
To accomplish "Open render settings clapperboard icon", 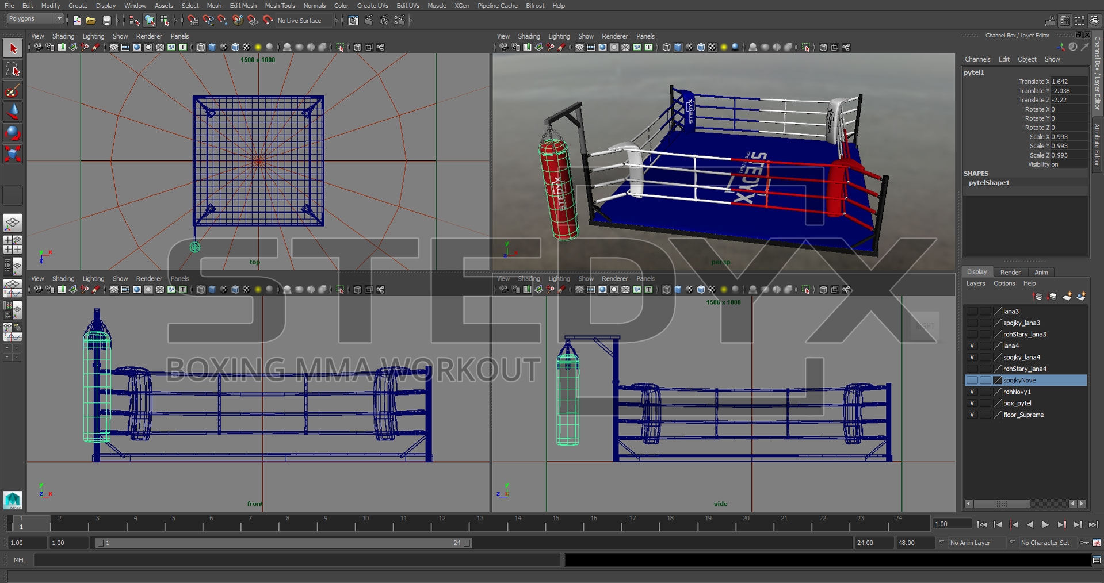I will point(399,20).
